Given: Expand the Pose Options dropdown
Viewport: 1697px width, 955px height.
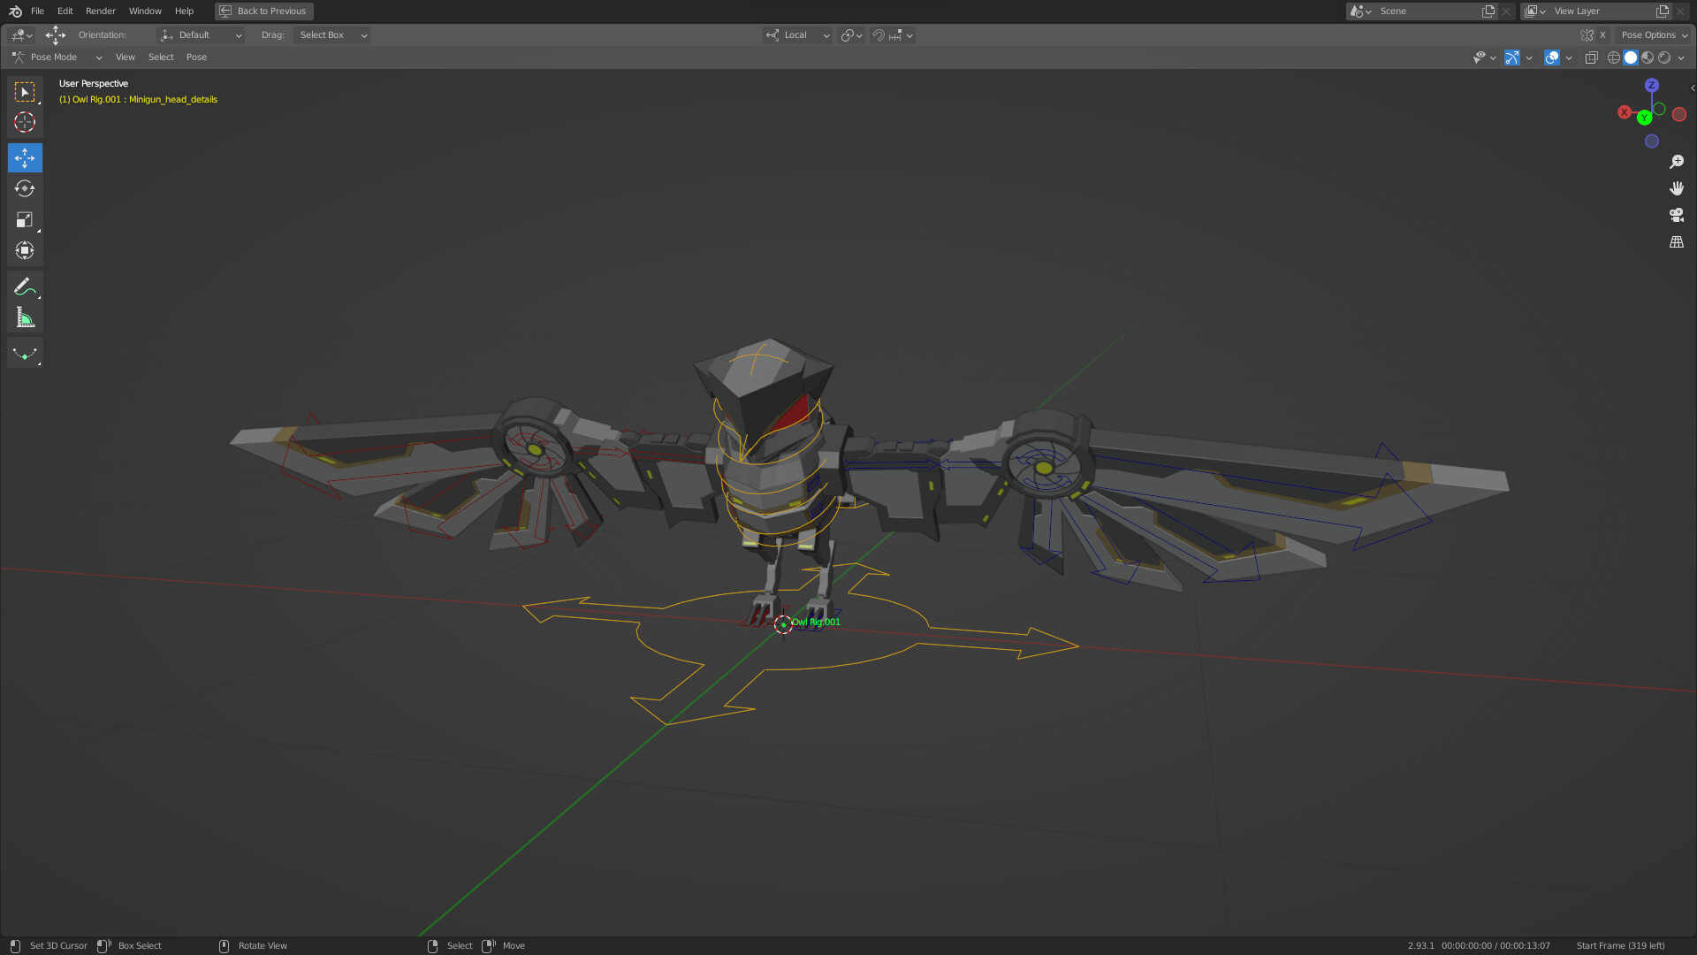Looking at the screenshot, I should (x=1654, y=35).
